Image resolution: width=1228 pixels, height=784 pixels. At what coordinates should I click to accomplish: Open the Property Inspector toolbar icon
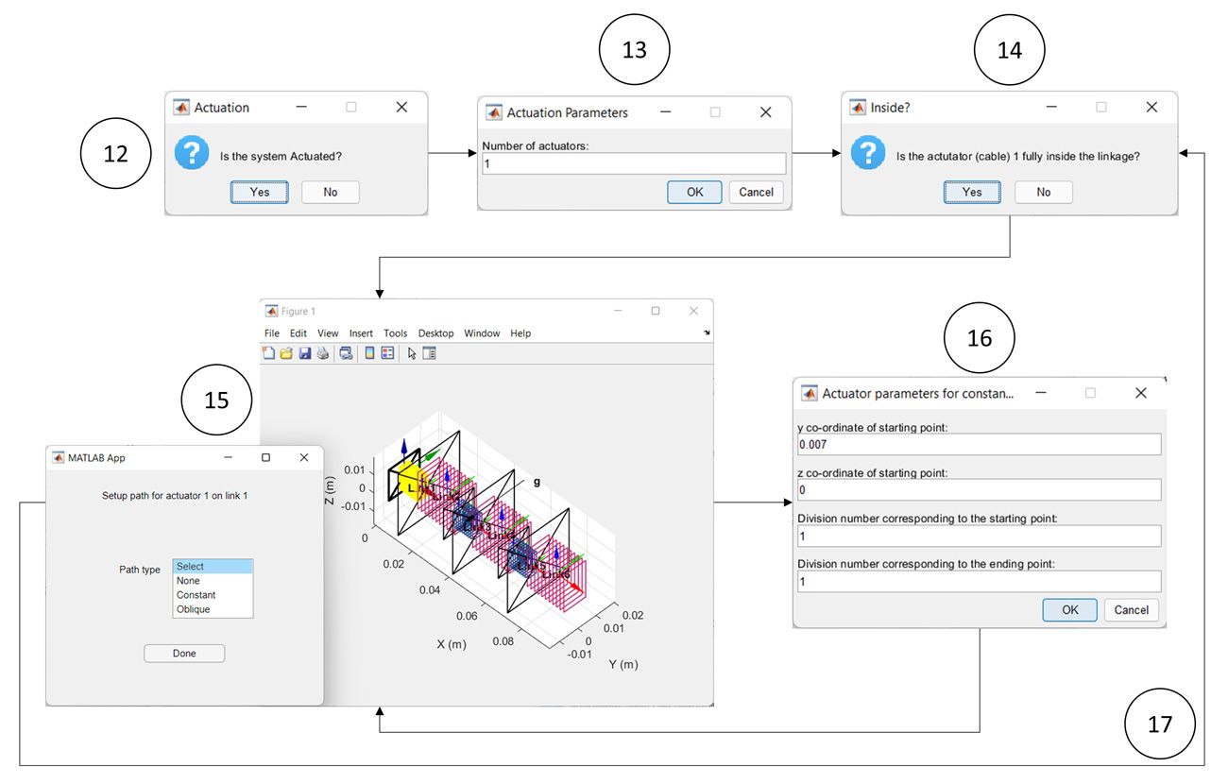428,352
